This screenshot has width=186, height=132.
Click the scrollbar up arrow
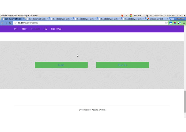185,27
